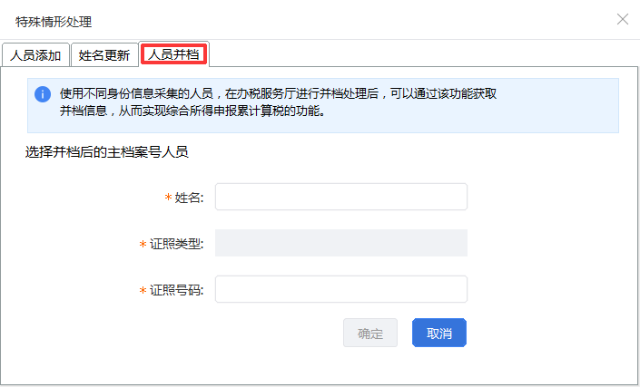The width and height of the screenshot is (640, 387).
Task: Click the blue 取消 button
Action: [438, 334]
